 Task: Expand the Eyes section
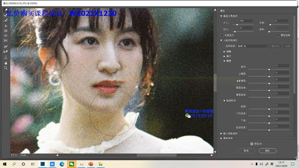click(224, 52)
